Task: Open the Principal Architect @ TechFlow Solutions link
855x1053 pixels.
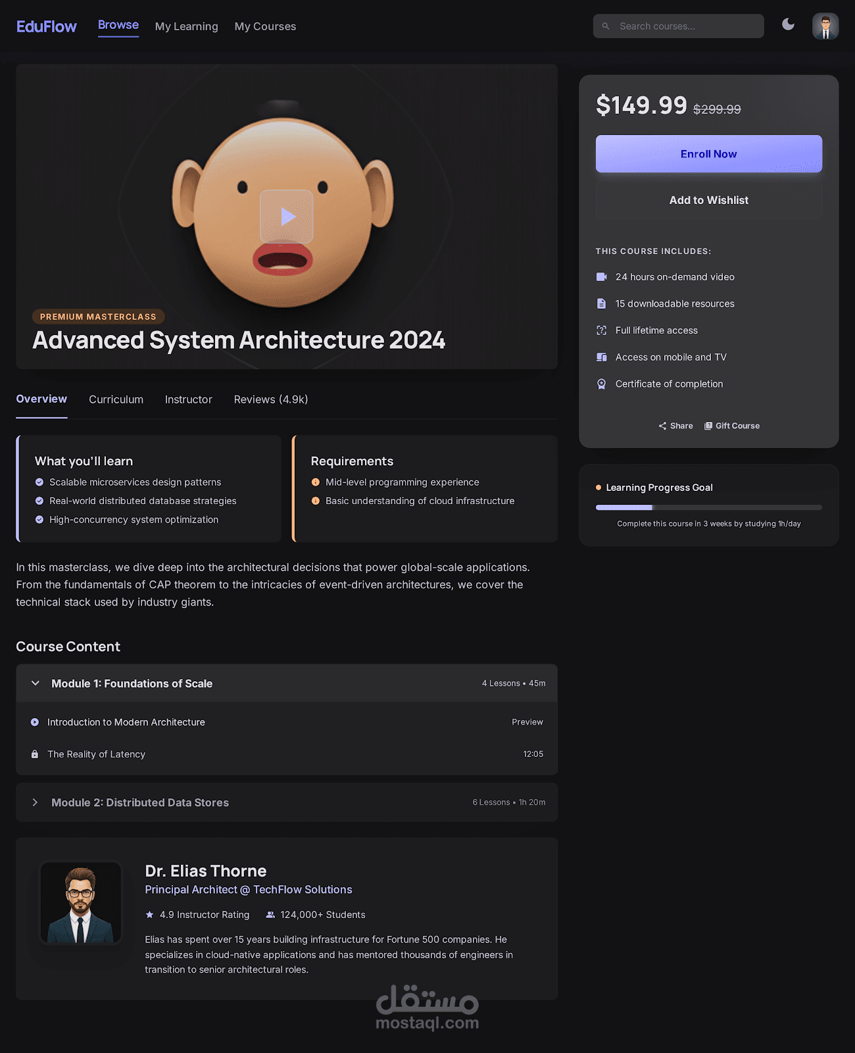Action: tap(248, 890)
